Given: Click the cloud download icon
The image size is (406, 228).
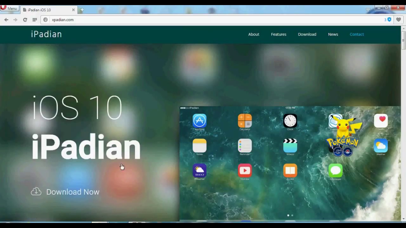Looking at the screenshot, I should [36, 192].
